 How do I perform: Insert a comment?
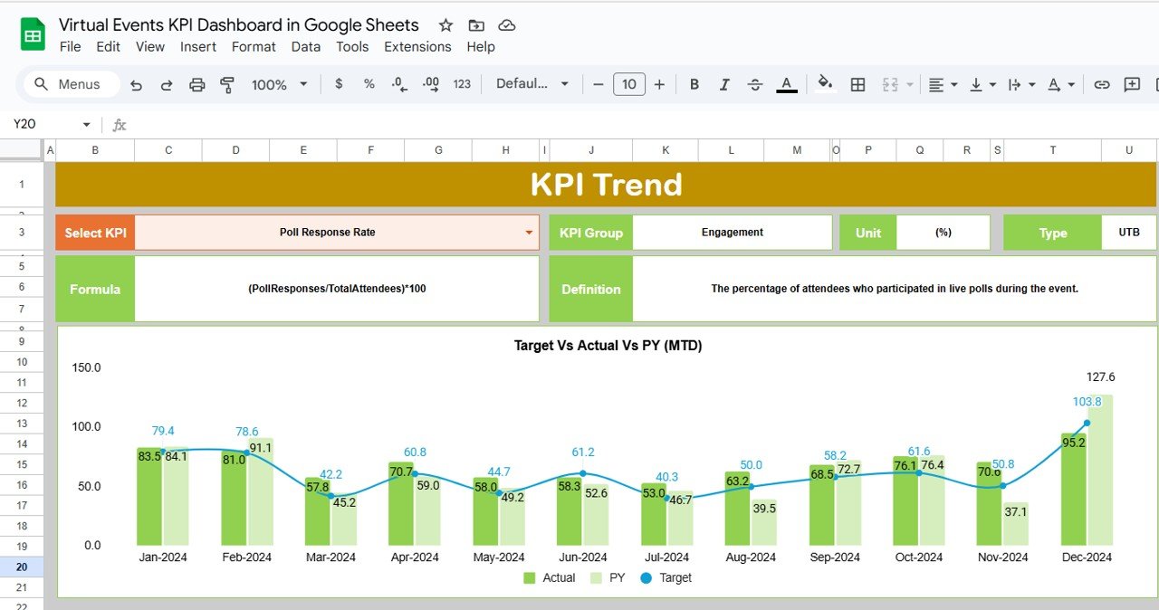tap(1132, 84)
